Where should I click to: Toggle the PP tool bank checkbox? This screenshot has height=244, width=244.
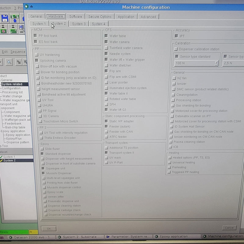[x=35, y=35]
